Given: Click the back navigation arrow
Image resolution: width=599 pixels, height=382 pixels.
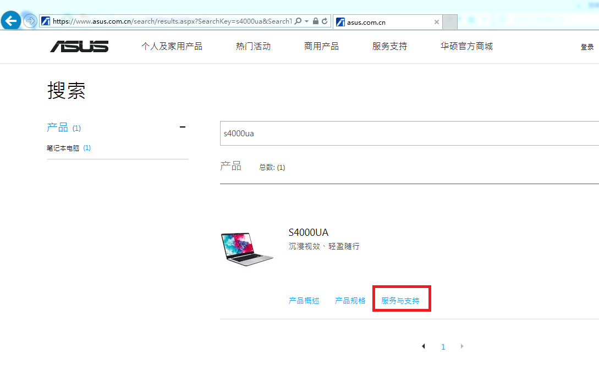Looking at the screenshot, I should (x=11, y=21).
